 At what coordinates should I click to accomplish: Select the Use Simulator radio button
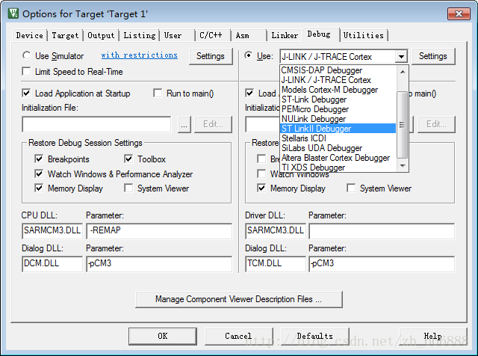pyautogui.click(x=27, y=55)
